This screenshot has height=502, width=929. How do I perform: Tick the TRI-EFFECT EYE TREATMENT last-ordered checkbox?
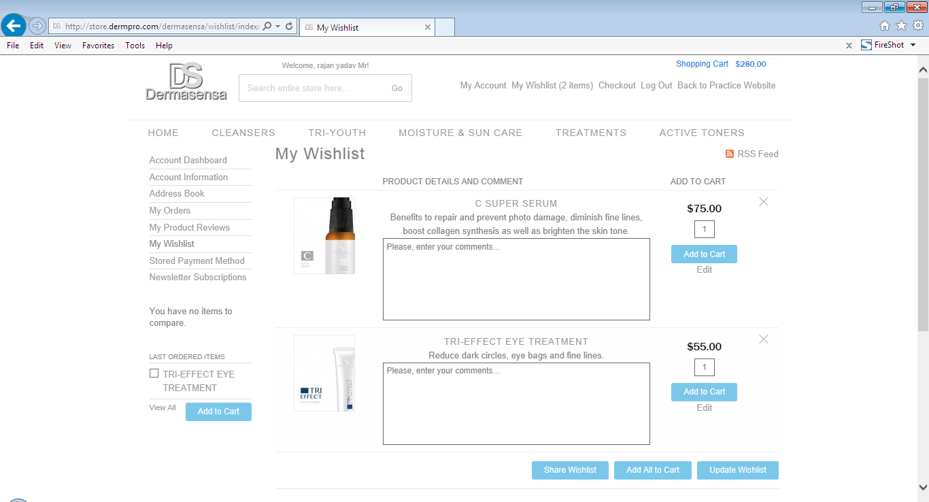[x=154, y=373]
